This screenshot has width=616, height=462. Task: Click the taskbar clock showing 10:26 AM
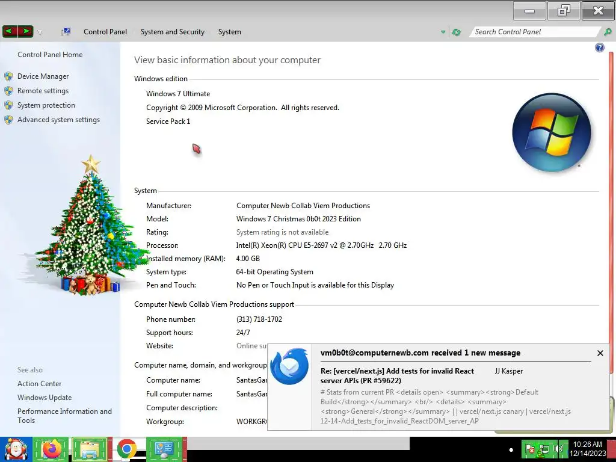[x=588, y=449]
